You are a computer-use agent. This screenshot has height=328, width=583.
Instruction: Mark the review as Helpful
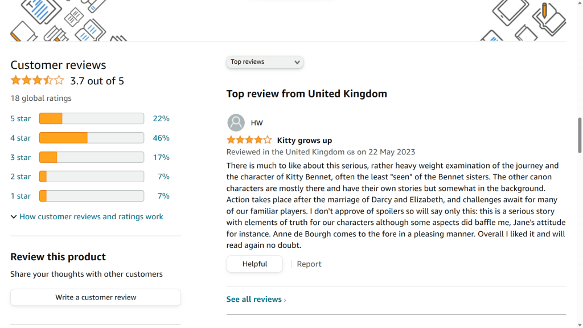tap(254, 264)
